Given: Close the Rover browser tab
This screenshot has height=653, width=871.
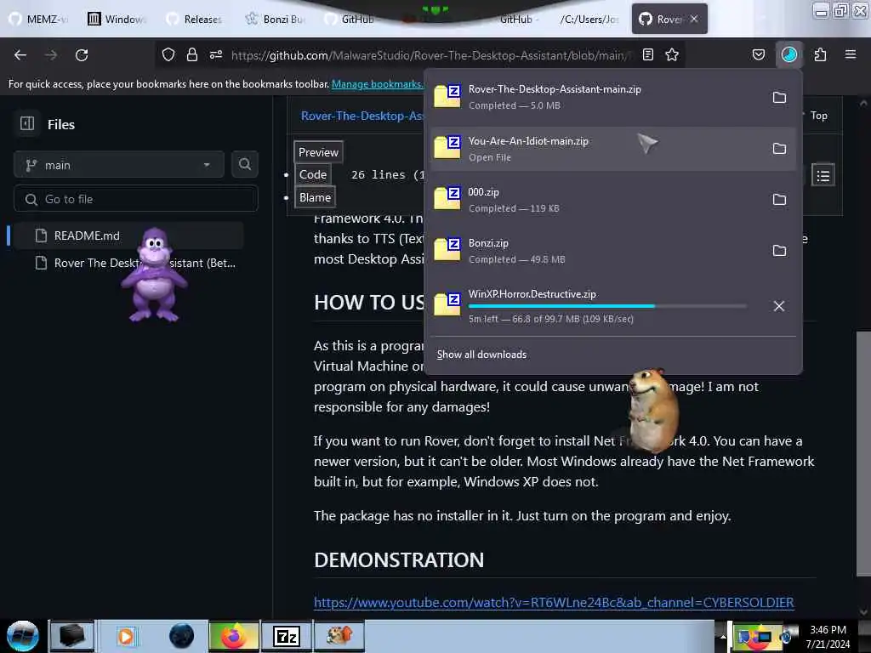Looking at the screenshot, I should (x=694, y=19).
